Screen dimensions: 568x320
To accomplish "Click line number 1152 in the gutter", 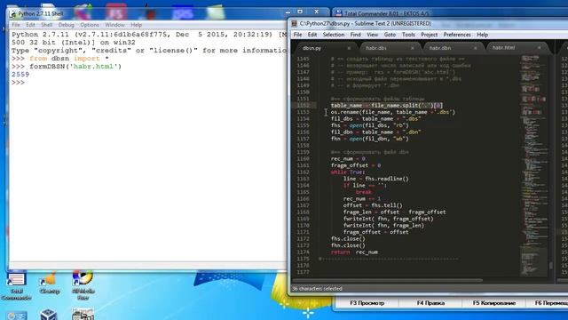I will click(x=304, y=106).
